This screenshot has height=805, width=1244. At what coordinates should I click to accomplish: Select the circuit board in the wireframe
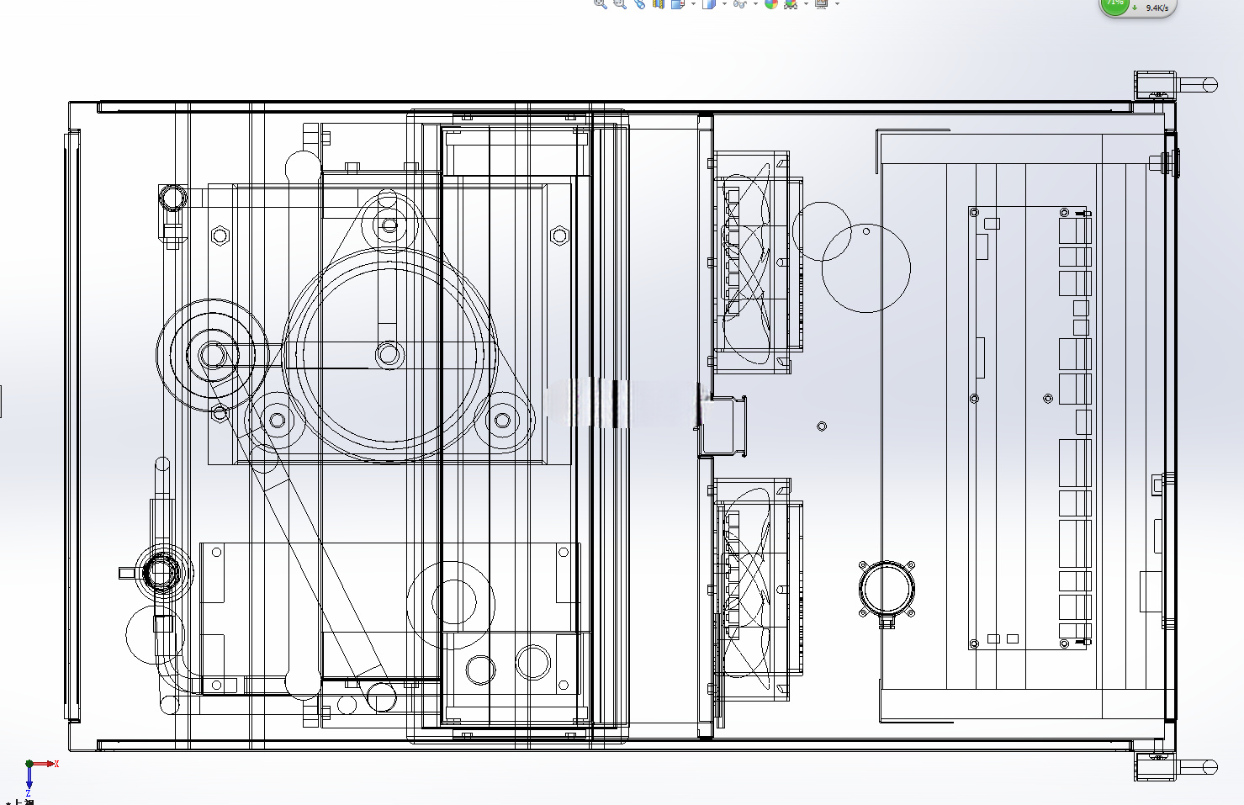[x=1030, y=427]
